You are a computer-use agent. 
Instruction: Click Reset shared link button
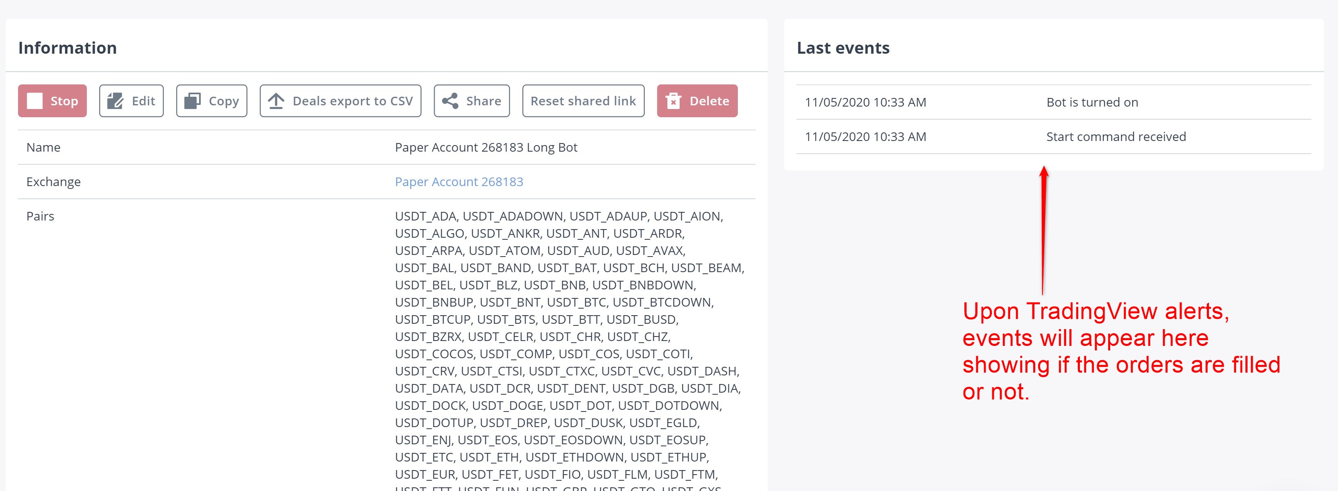[x=583, y=101]
